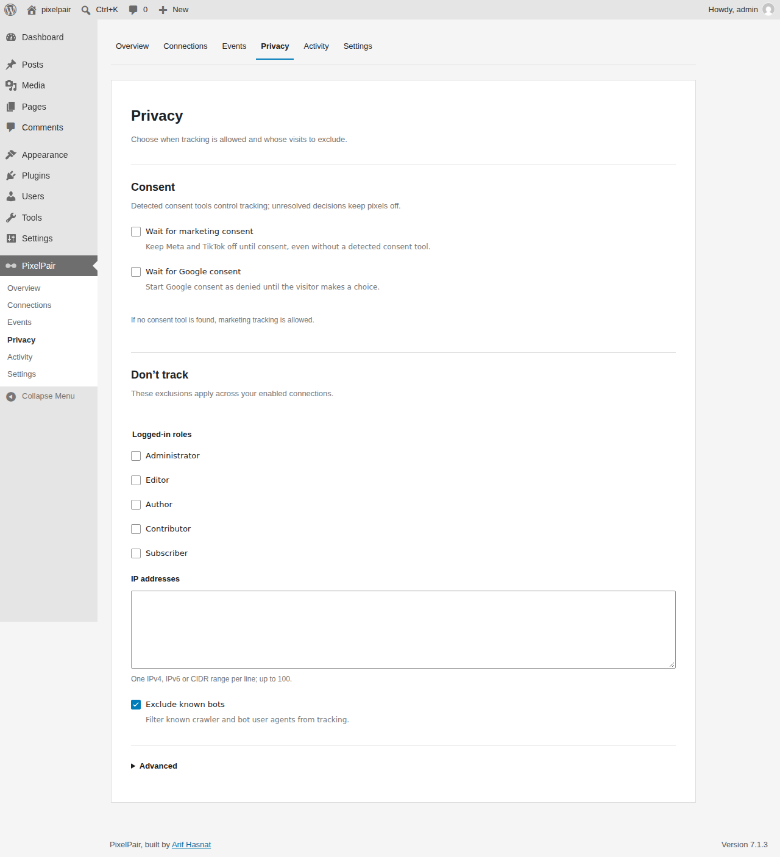Click the Ctrl+K search icon

tap(86, 10)
